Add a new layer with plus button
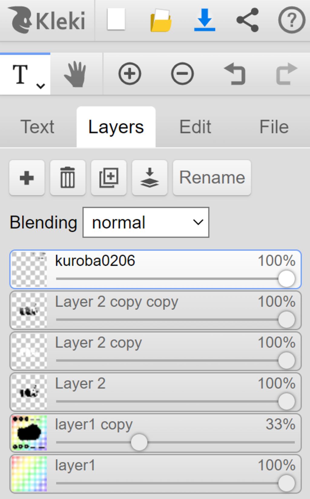The height and width of the screenshot is (499, 310). (27, 178)
